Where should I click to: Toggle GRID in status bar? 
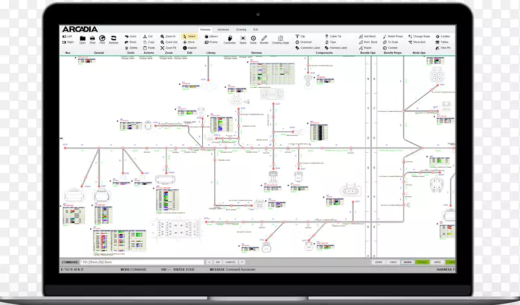tap(437, 262)
